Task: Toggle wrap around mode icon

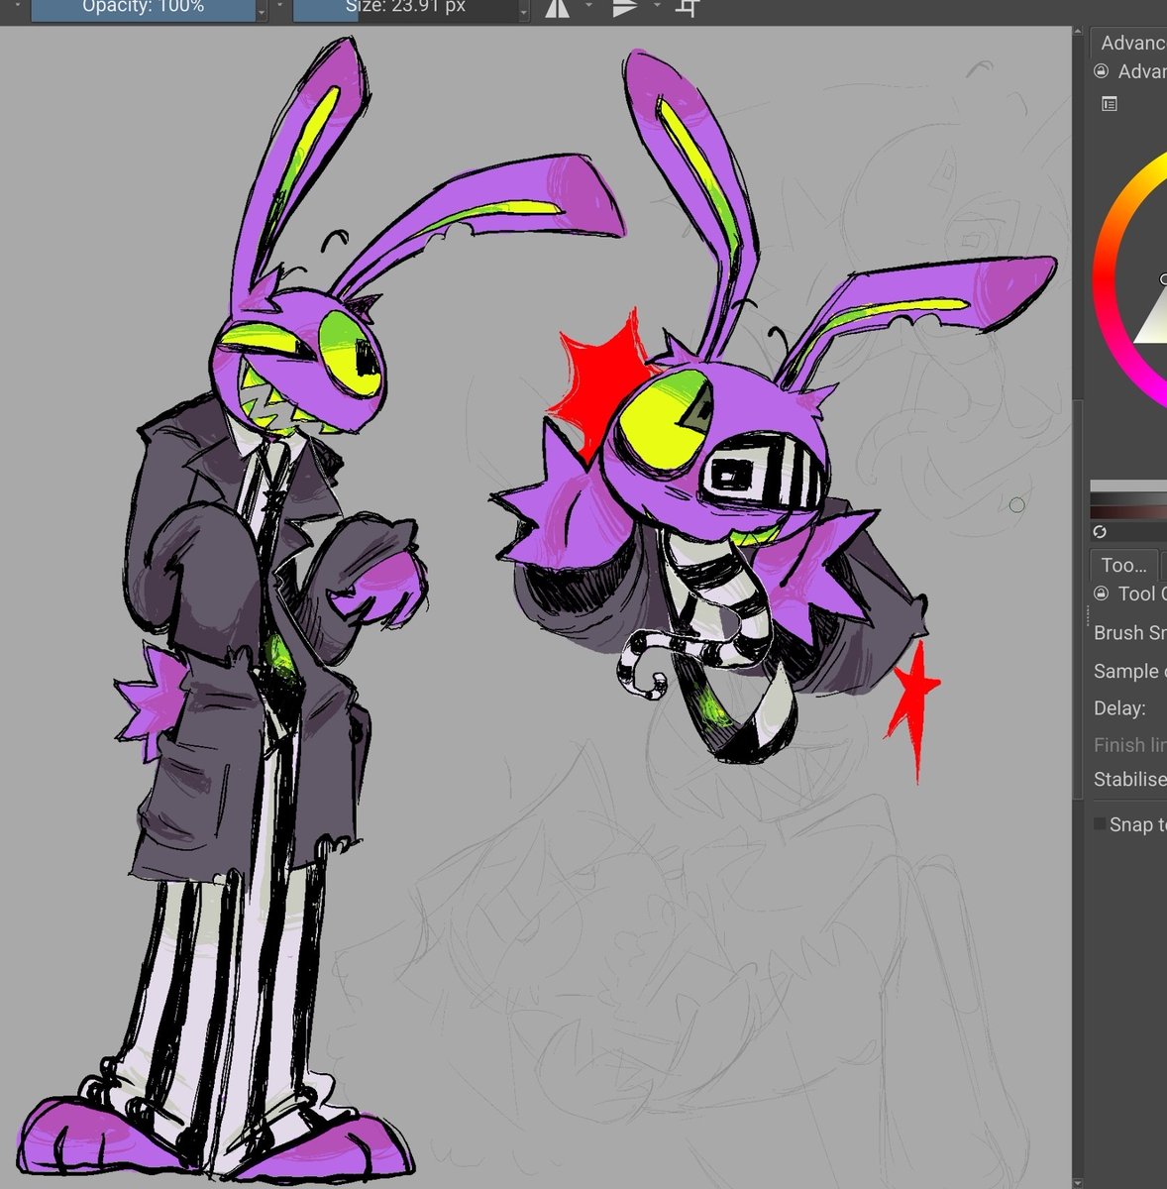Action: (688, 9)
